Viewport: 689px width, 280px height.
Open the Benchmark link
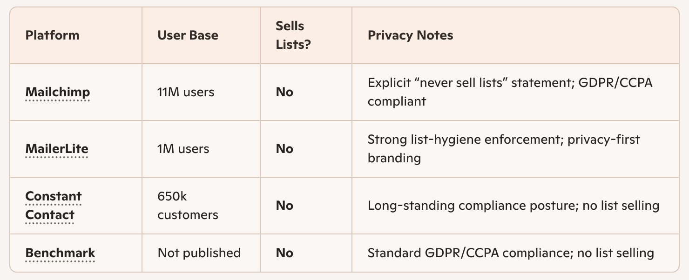pos(60,253)
